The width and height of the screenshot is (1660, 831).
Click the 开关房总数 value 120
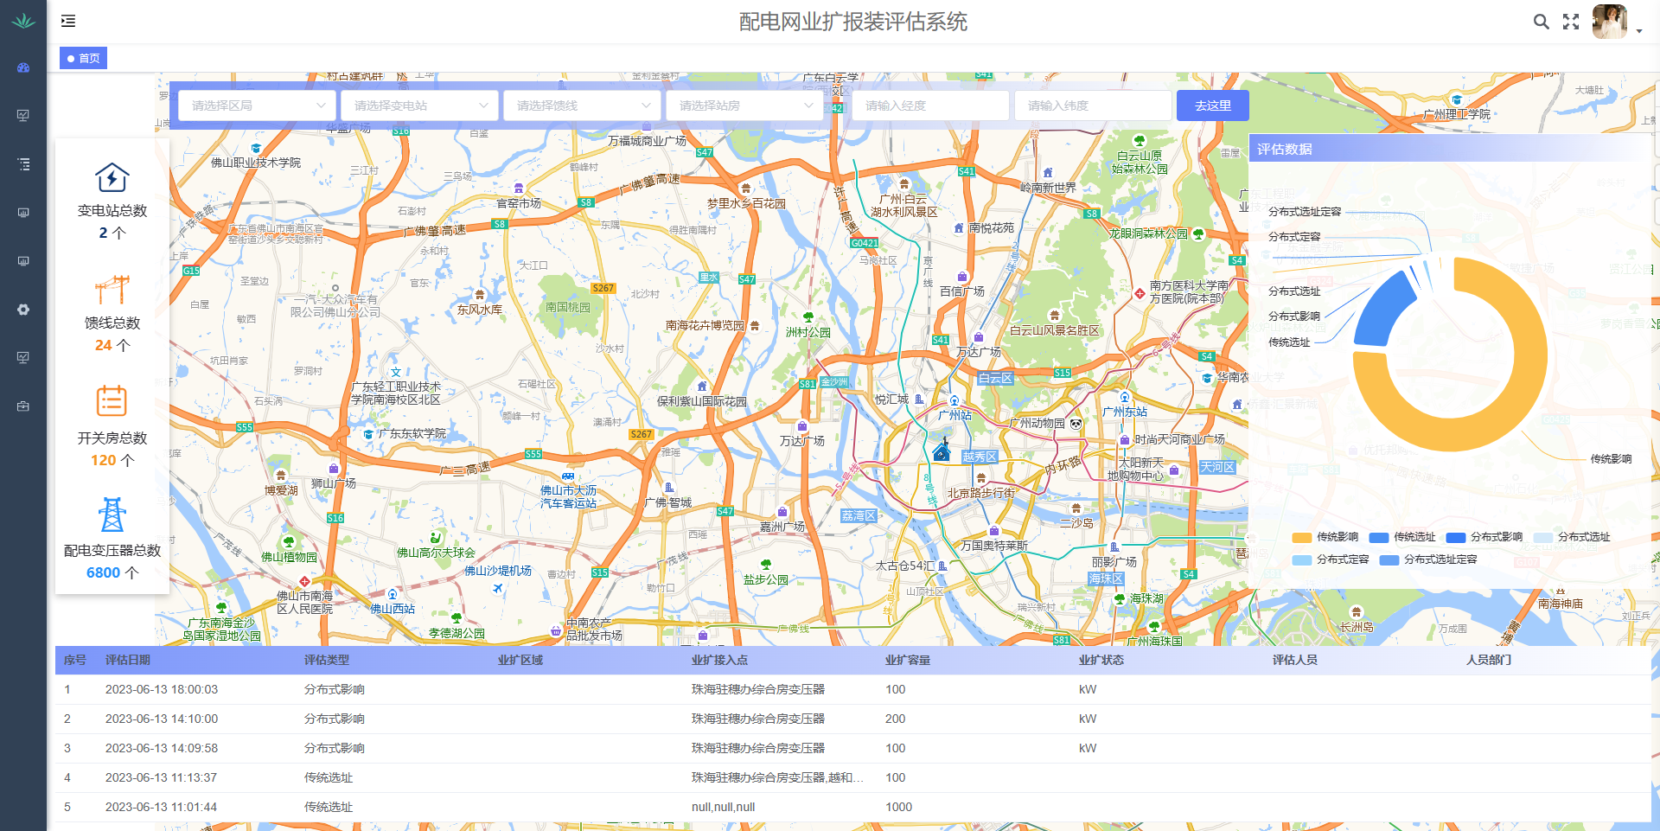103,460
